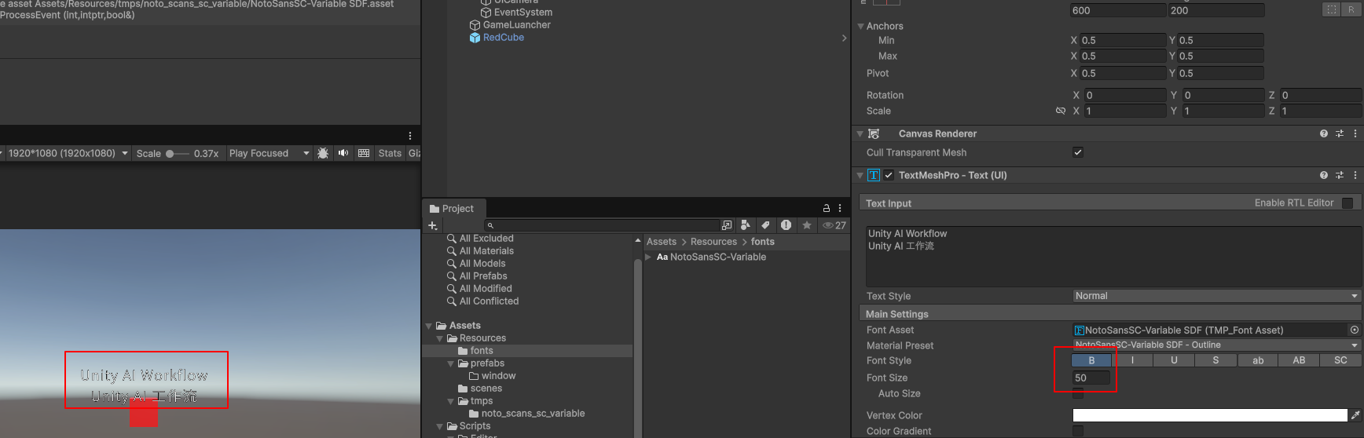Toggle lowercase ab font style

[x=1258, y=360]
